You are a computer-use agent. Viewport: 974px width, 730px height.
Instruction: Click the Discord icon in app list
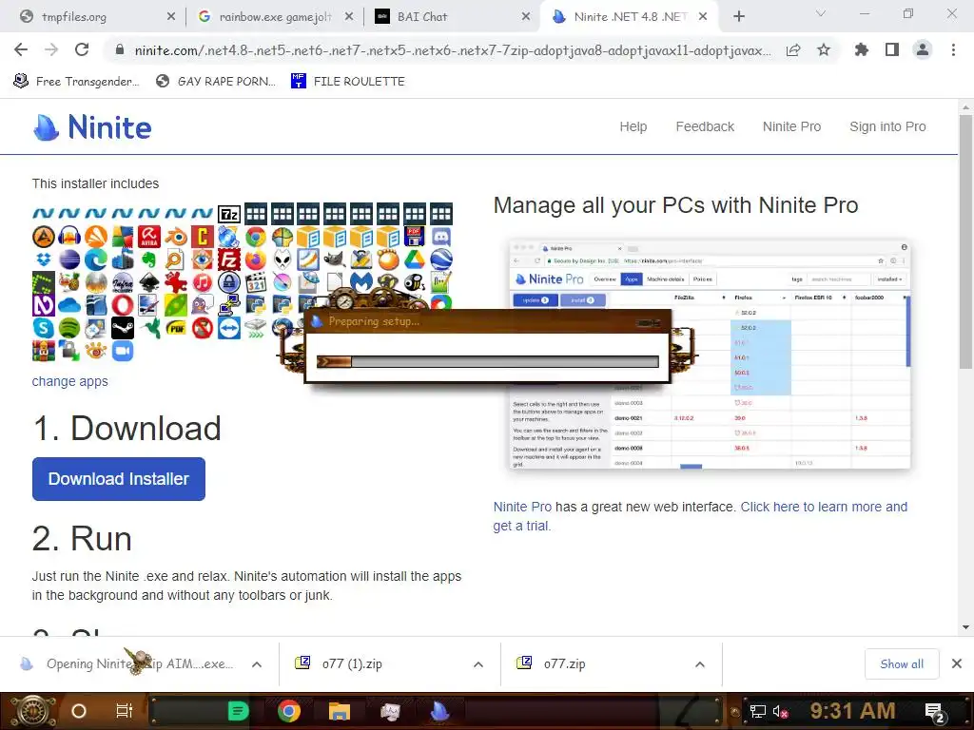click(441, 237)
